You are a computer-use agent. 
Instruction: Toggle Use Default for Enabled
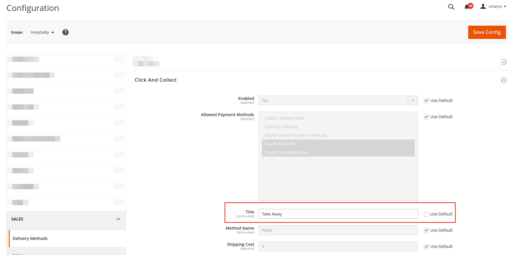(426, 101)
